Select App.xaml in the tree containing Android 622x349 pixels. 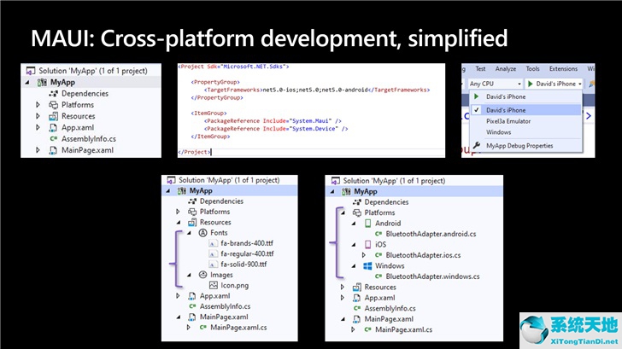(379, 298)
